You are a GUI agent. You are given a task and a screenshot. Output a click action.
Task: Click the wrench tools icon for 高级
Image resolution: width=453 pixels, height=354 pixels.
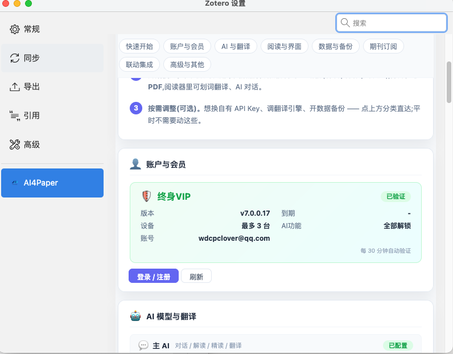click(x=14, y=145)
